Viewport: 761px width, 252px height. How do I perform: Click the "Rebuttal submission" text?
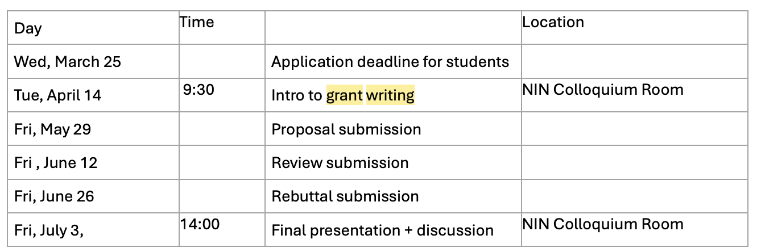pyautogui.click(x=345, y=196)
